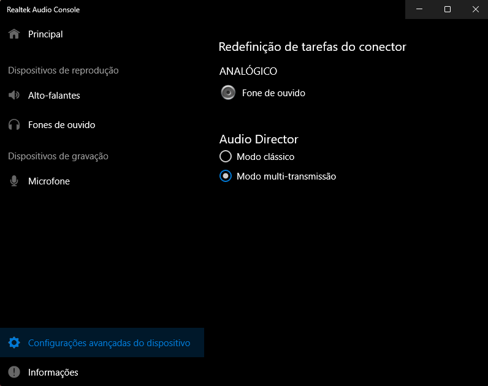
Task: Minimize the Realtek Audio Console window
Action: click(419, 9)
